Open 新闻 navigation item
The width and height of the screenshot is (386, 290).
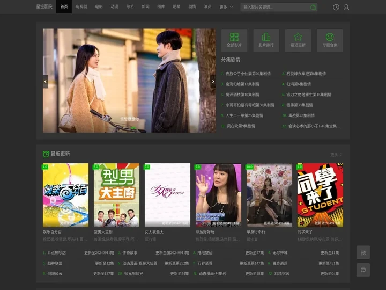145,6
